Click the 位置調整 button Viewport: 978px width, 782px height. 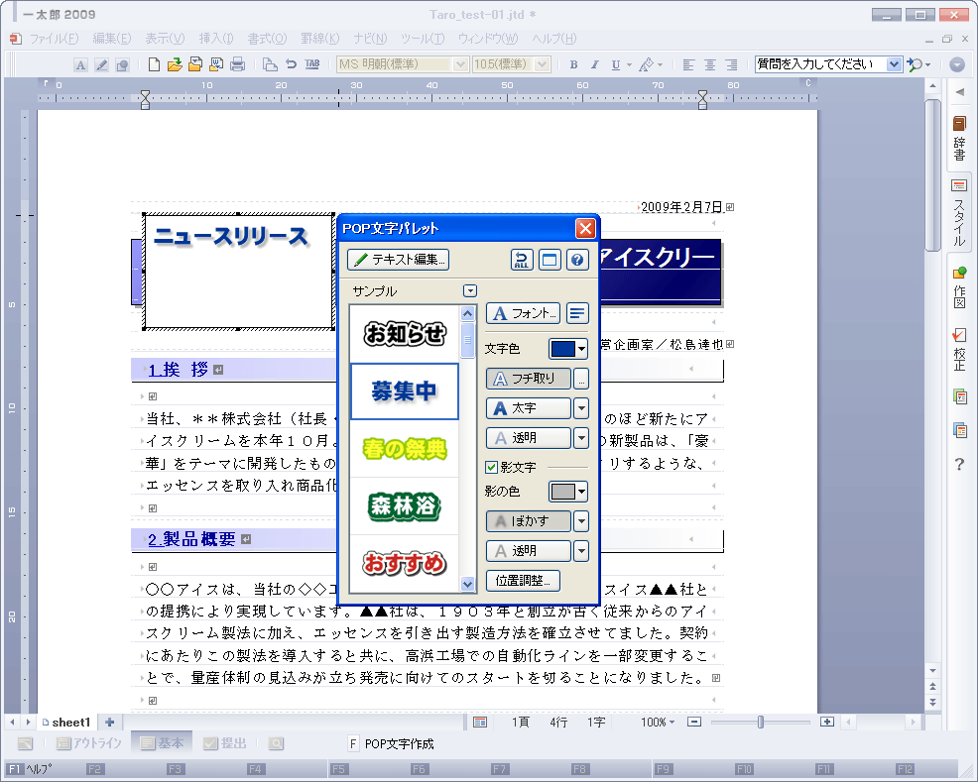coord(523,581)
